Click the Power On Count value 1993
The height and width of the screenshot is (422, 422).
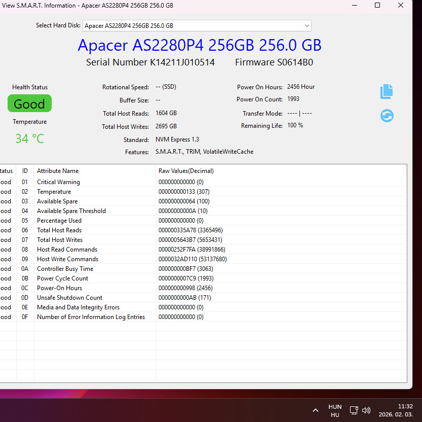point(293,99)
